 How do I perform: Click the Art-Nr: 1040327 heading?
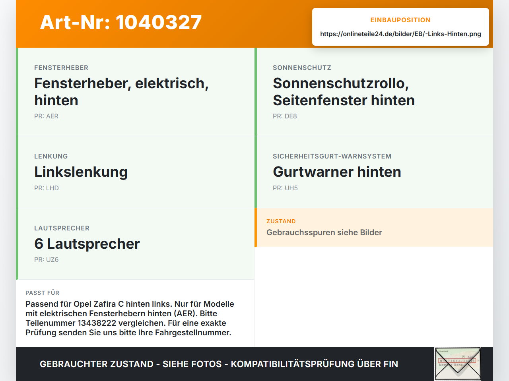(121, 22)
